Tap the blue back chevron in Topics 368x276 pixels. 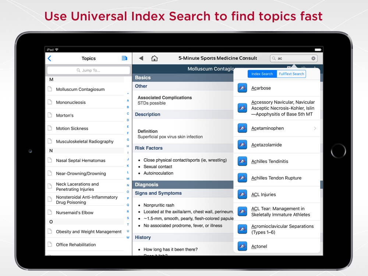click(x=50, y=59)
